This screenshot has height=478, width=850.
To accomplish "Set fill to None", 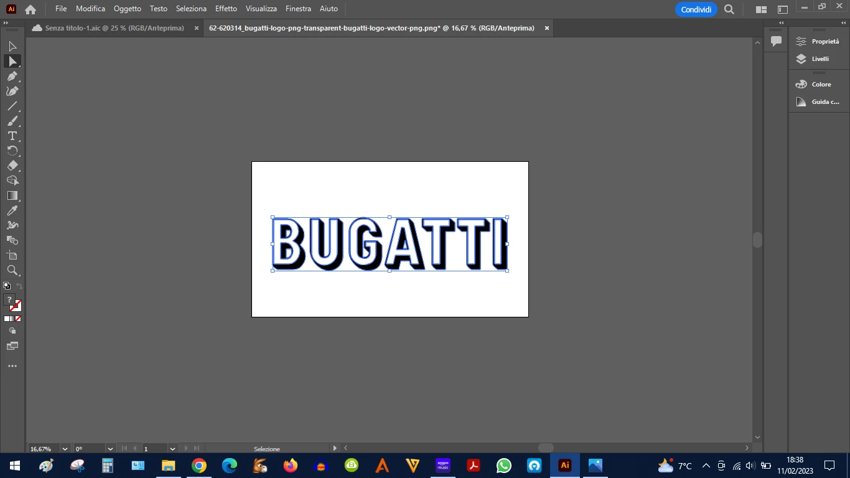I will pos(18,319).
